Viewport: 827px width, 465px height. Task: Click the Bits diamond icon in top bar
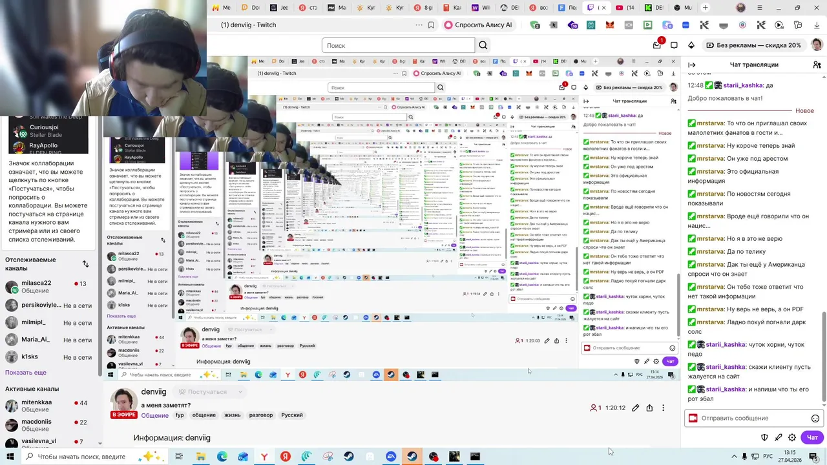pyautogui.click(x=691, y=45)
